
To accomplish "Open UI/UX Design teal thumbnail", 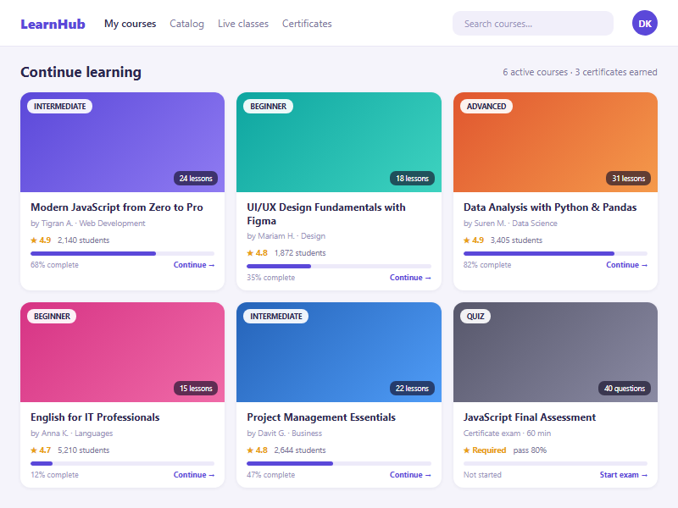I will pyautogui.click(x=339, y=142).
